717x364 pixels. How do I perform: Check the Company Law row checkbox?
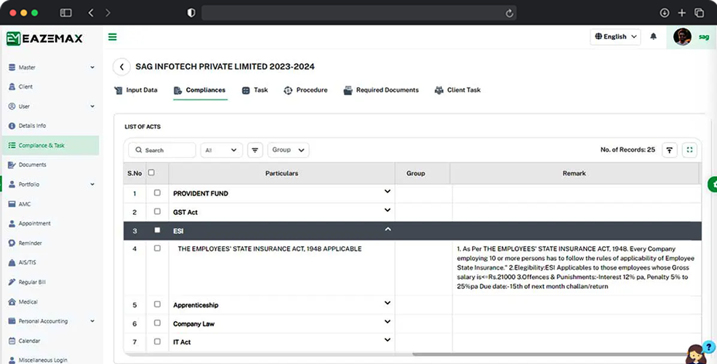click(157, 323)
